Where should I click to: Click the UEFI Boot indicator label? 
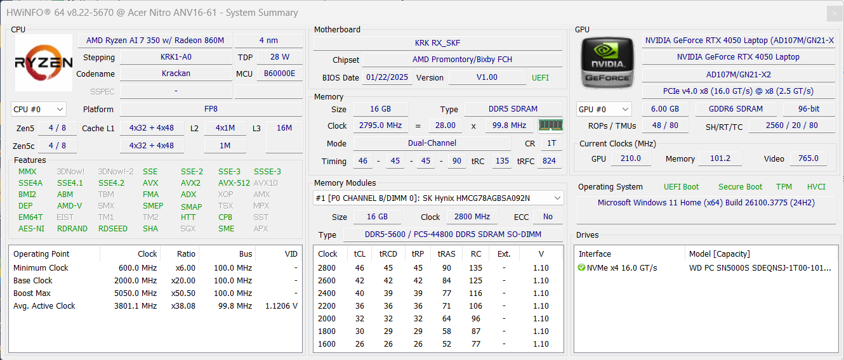[681, 187]
